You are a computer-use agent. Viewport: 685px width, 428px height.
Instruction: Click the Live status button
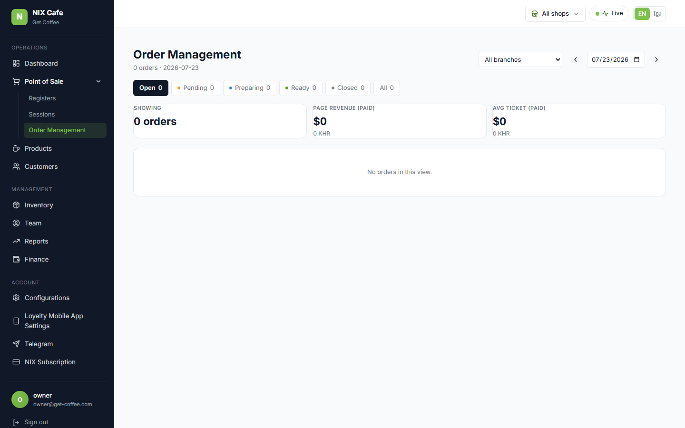pyautogui.click(x=609, y=13)
